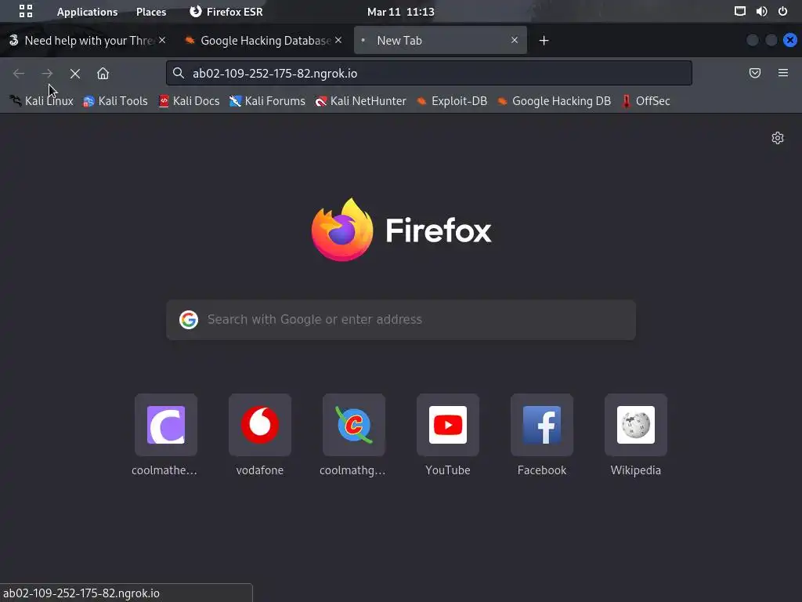Click the magnifier icon in address bar
The width and height of the screenshot is (802, 602).
pyautogui.click(x=178, y=73)
